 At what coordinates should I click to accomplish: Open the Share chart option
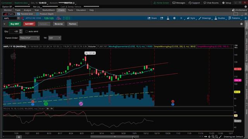(152, 18)
